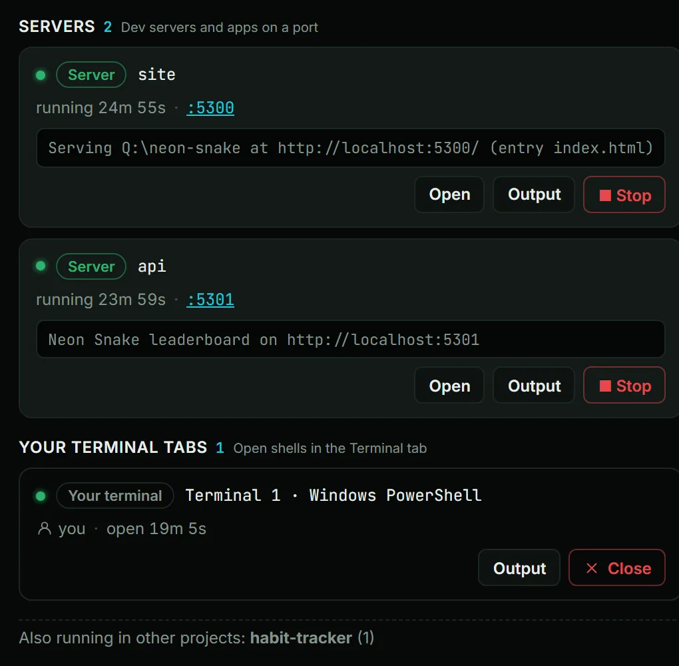Select the Serving Q:\neon-snake log line

coord(350,149)
